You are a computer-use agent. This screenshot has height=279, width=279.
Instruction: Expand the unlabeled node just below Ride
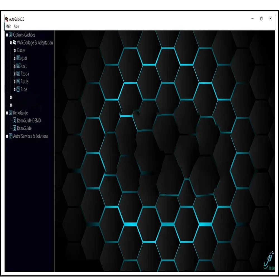pos(11,97)
